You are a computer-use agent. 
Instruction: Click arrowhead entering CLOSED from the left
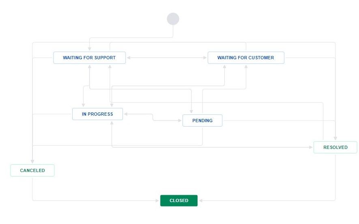coord(157,200)
